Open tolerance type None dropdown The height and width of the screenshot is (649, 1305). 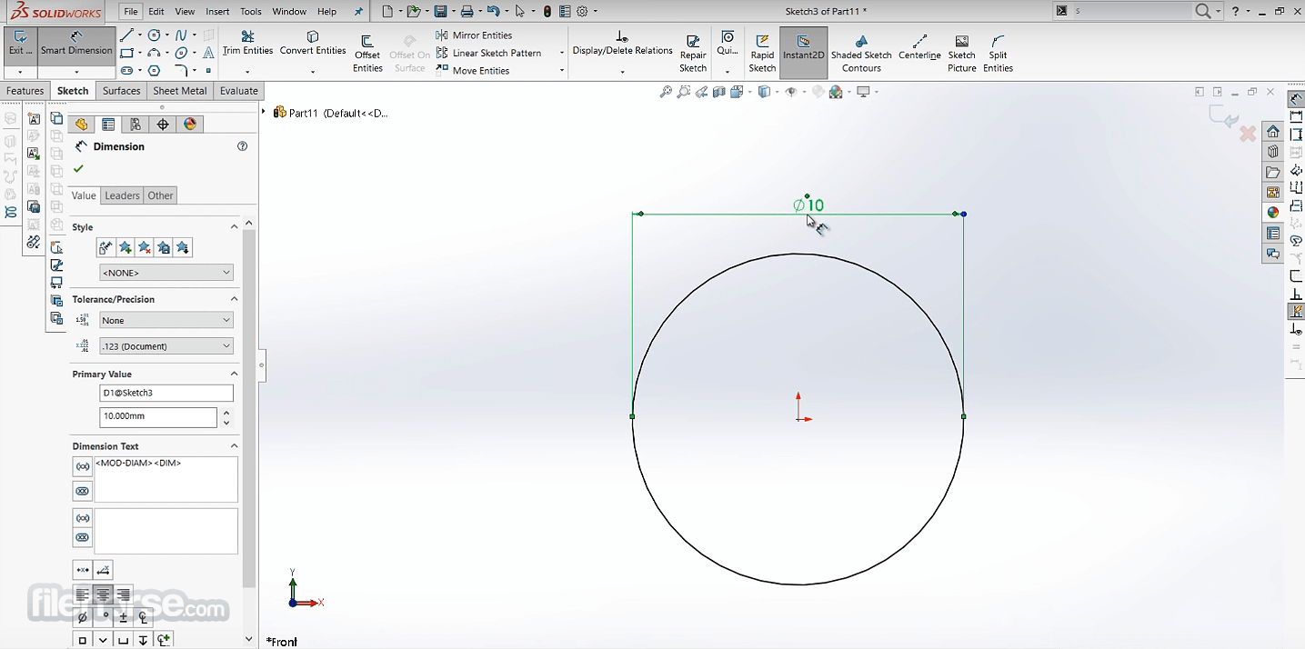[166, 320]
